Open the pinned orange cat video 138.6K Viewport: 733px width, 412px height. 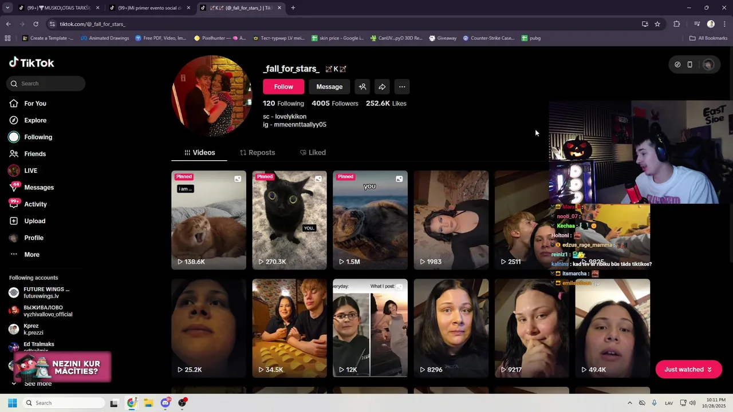tap(208, 220)
